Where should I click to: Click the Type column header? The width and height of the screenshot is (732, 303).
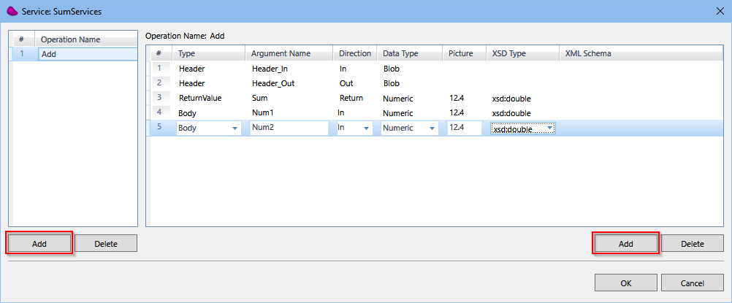[x=209, y=54]
